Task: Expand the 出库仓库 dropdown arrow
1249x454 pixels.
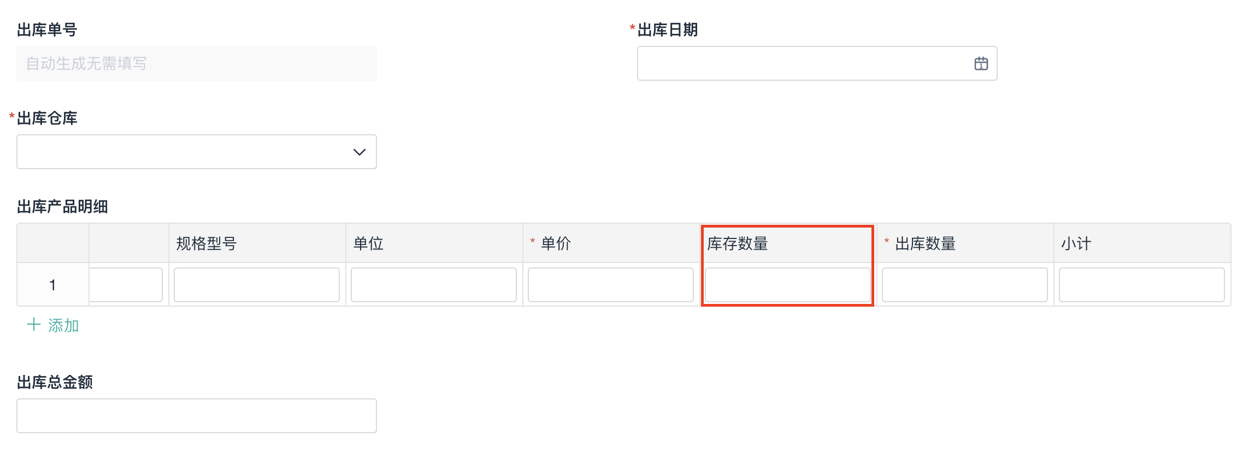Action: pyautogui.click(x=359, y=152)
